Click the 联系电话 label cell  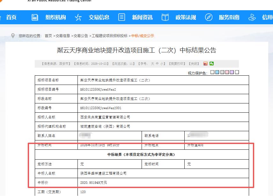tap(163, 136)
